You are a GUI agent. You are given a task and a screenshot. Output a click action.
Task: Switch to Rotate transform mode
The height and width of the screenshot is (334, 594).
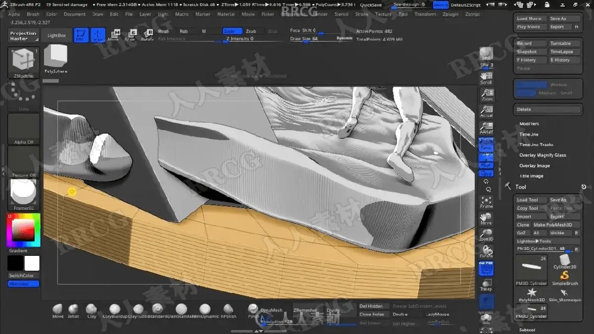pos(147,35)
